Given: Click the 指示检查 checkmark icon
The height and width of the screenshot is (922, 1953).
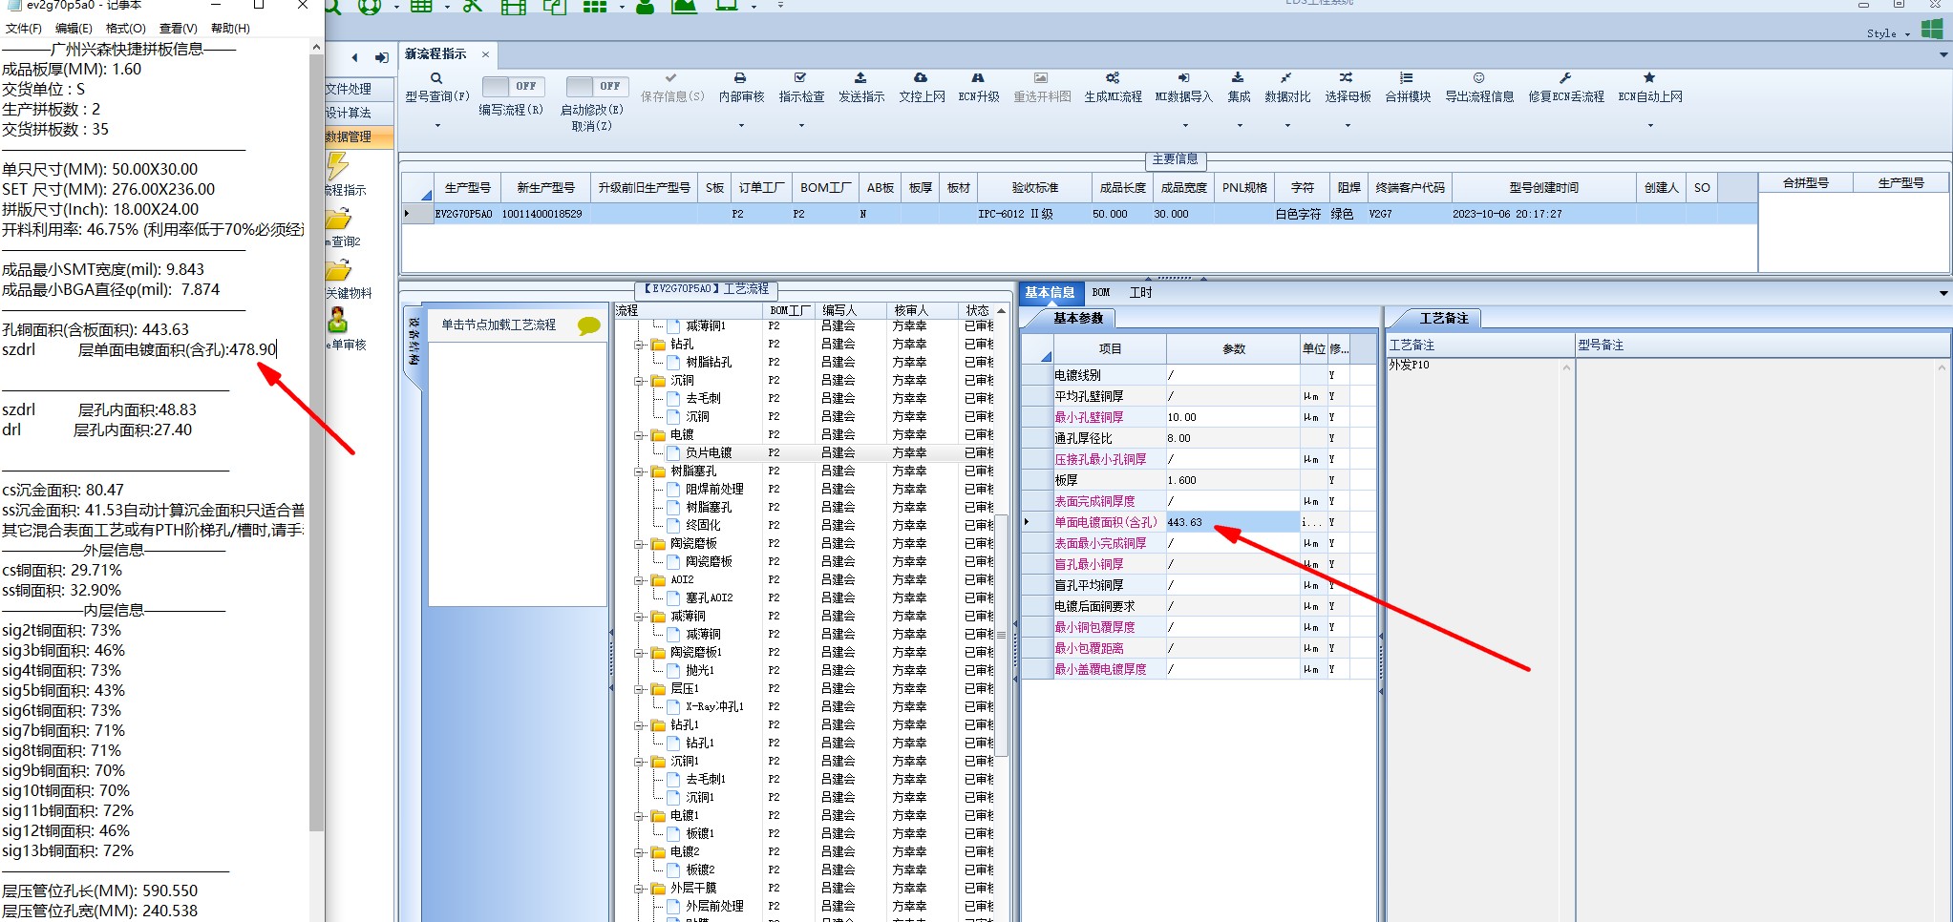Looking at the screenshot, I should pos(800,78).
